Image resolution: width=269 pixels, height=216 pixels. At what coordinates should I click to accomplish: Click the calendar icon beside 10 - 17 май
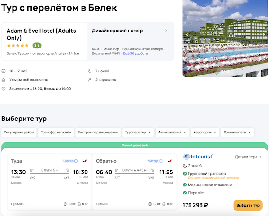tap(4, 71)
